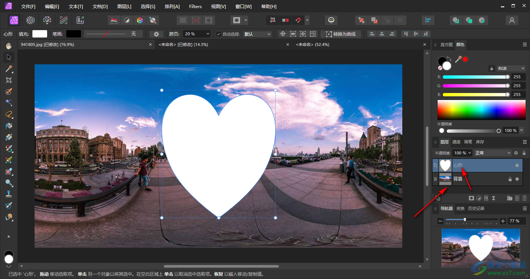The height and width of the screenshot is (279, 530).
Task: Click the Assistant robot icon
Action: [331, 20]
